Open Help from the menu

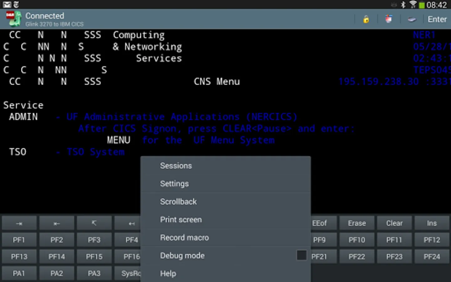point(226,274)
